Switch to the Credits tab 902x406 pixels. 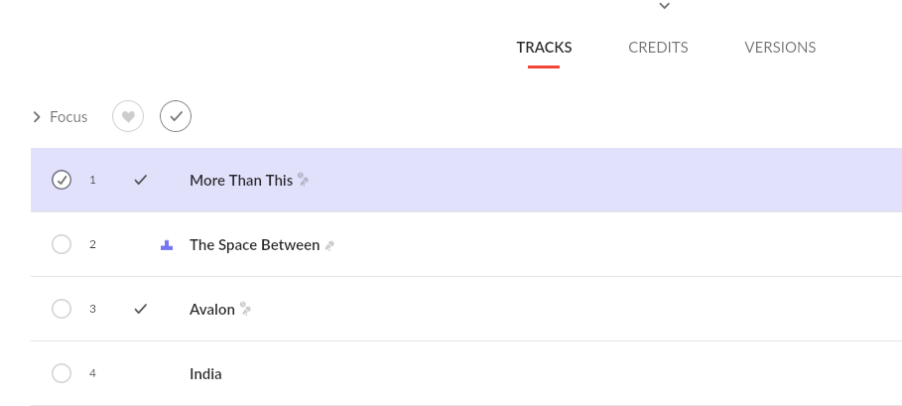(658, 48)
